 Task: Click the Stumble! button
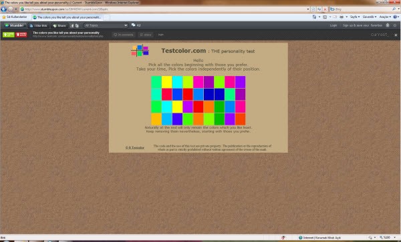point(15,25)
